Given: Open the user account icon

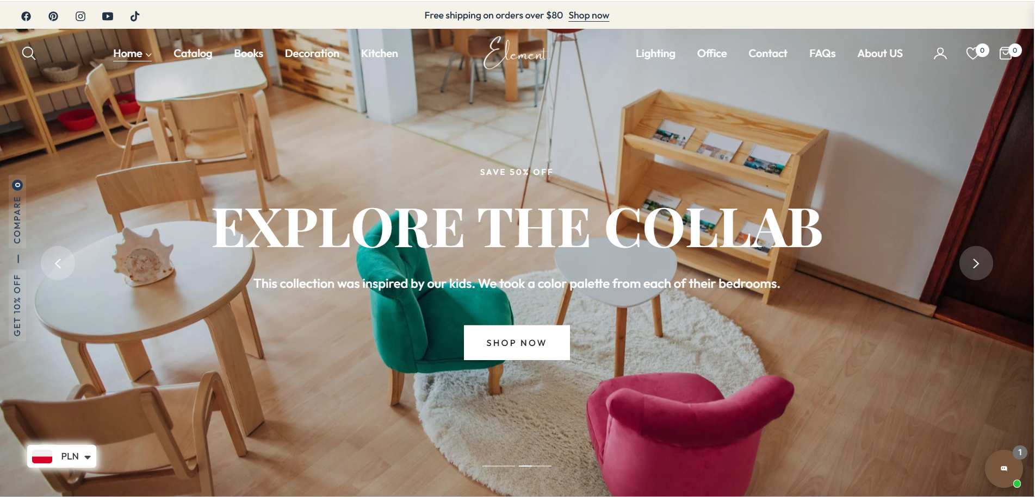Looking at the screenshot, I should click(x=940, y=53).
